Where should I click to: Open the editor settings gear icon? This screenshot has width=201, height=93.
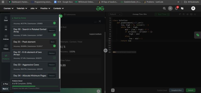(x=187, y=14)
